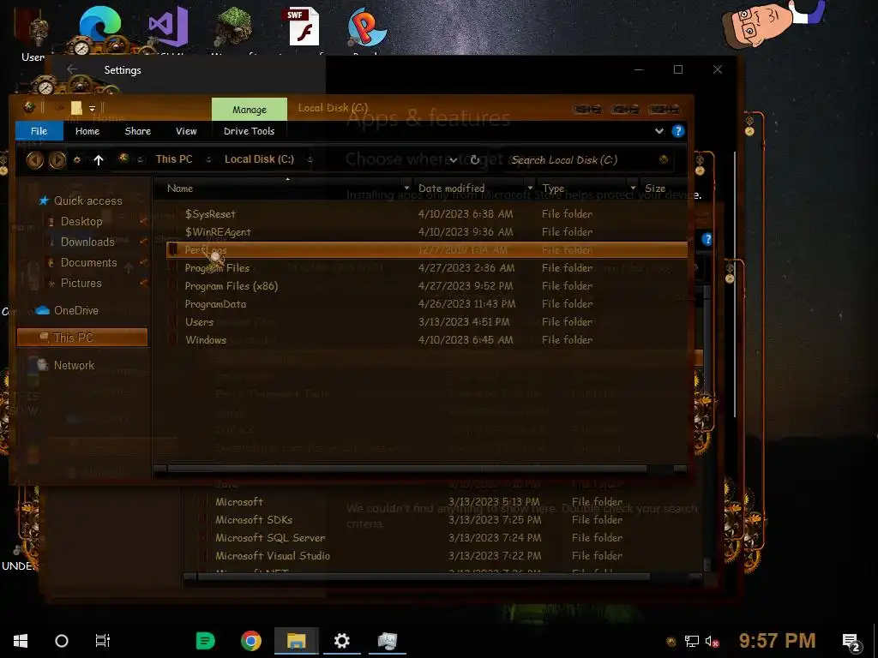
Task: Open the File tab
Action: (x=39, y=131)
